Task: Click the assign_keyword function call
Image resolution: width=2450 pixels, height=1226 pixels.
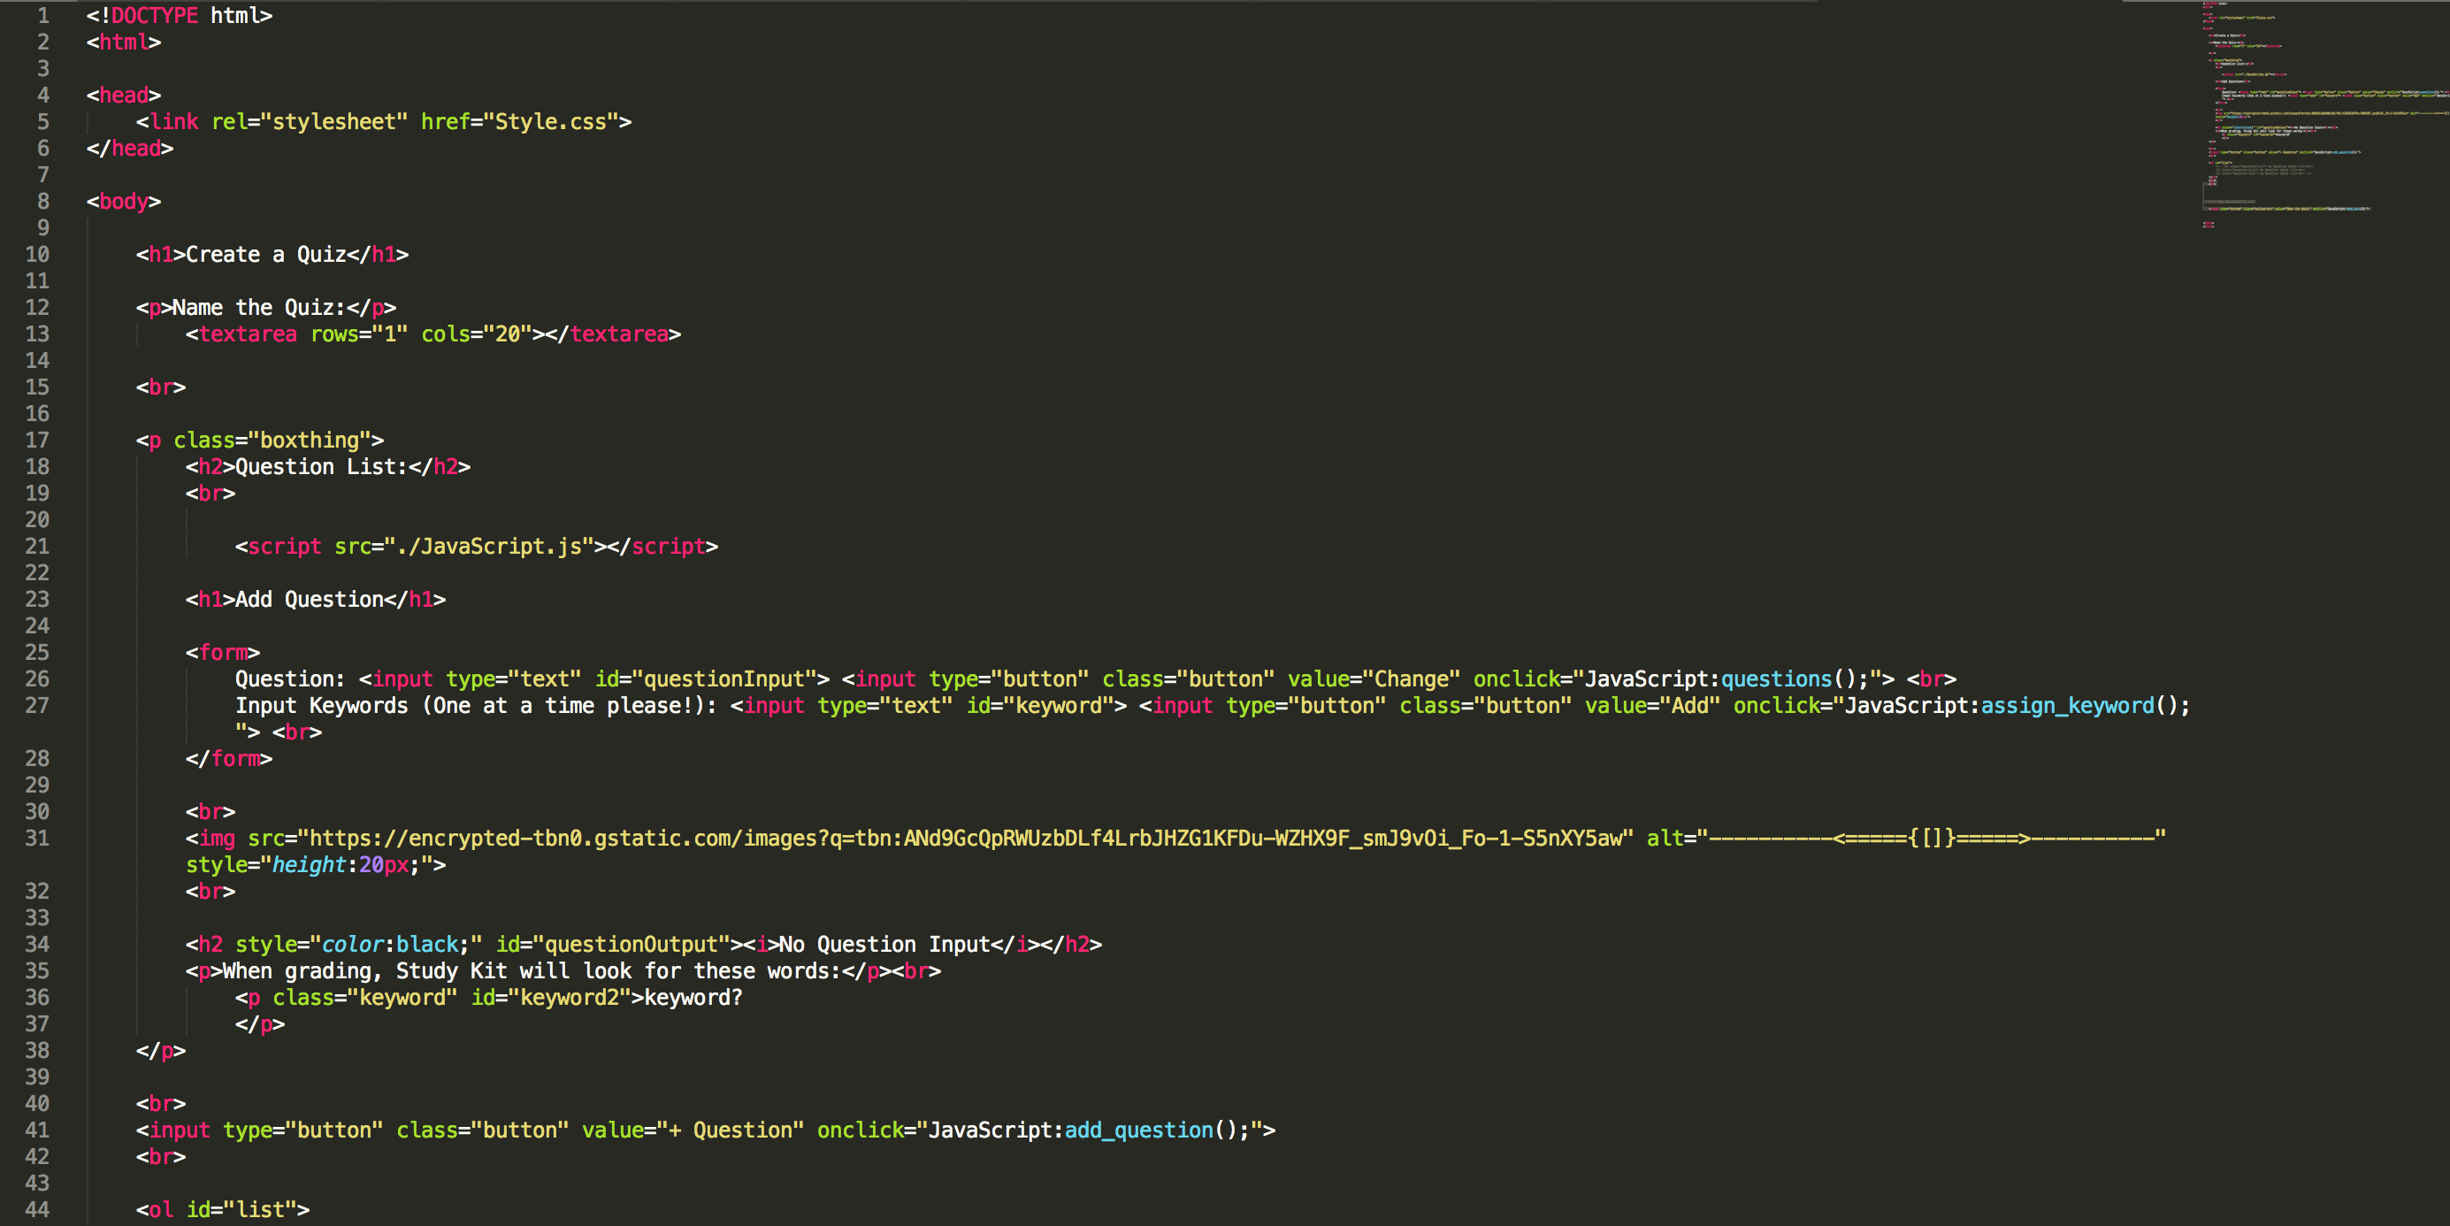Action: (2067, 706)
